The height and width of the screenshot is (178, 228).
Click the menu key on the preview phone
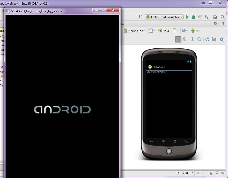pos(163,141)
